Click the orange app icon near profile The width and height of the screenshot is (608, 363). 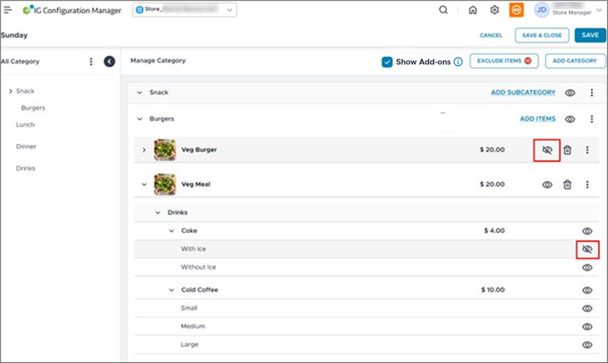(517, 10)
